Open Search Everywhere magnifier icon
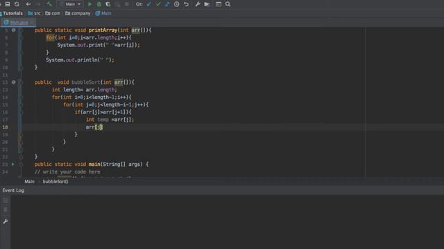The width and height of the screenshot is (444, 249). tap(228, 4)
